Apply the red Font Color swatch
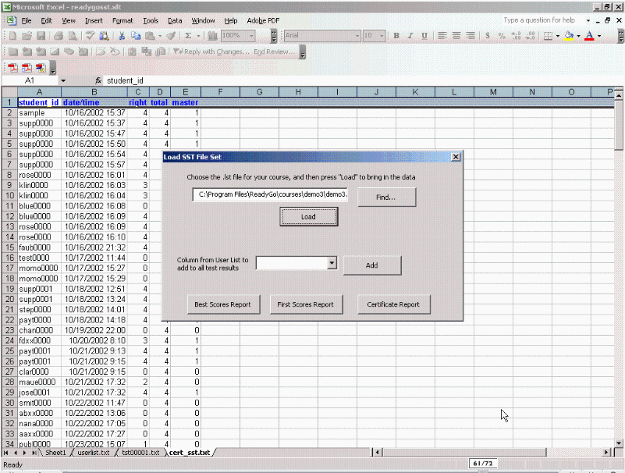Image resolution: width=625 pixels, height=473 pixels. pos(590,36)
